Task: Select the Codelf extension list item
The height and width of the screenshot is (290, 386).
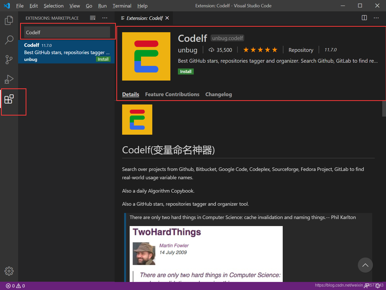Action: [x=66, y=52]
